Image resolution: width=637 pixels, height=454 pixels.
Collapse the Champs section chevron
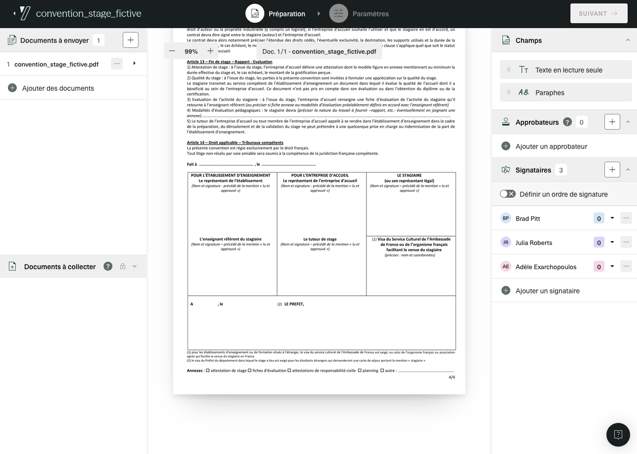[x=628, y=40]
